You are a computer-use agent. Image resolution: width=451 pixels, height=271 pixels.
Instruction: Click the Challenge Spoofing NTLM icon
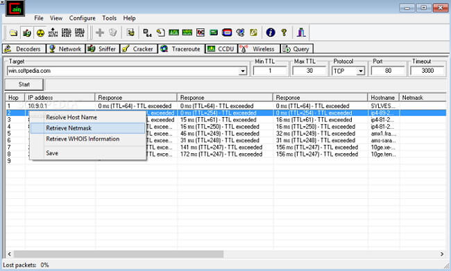pos(79,33)
